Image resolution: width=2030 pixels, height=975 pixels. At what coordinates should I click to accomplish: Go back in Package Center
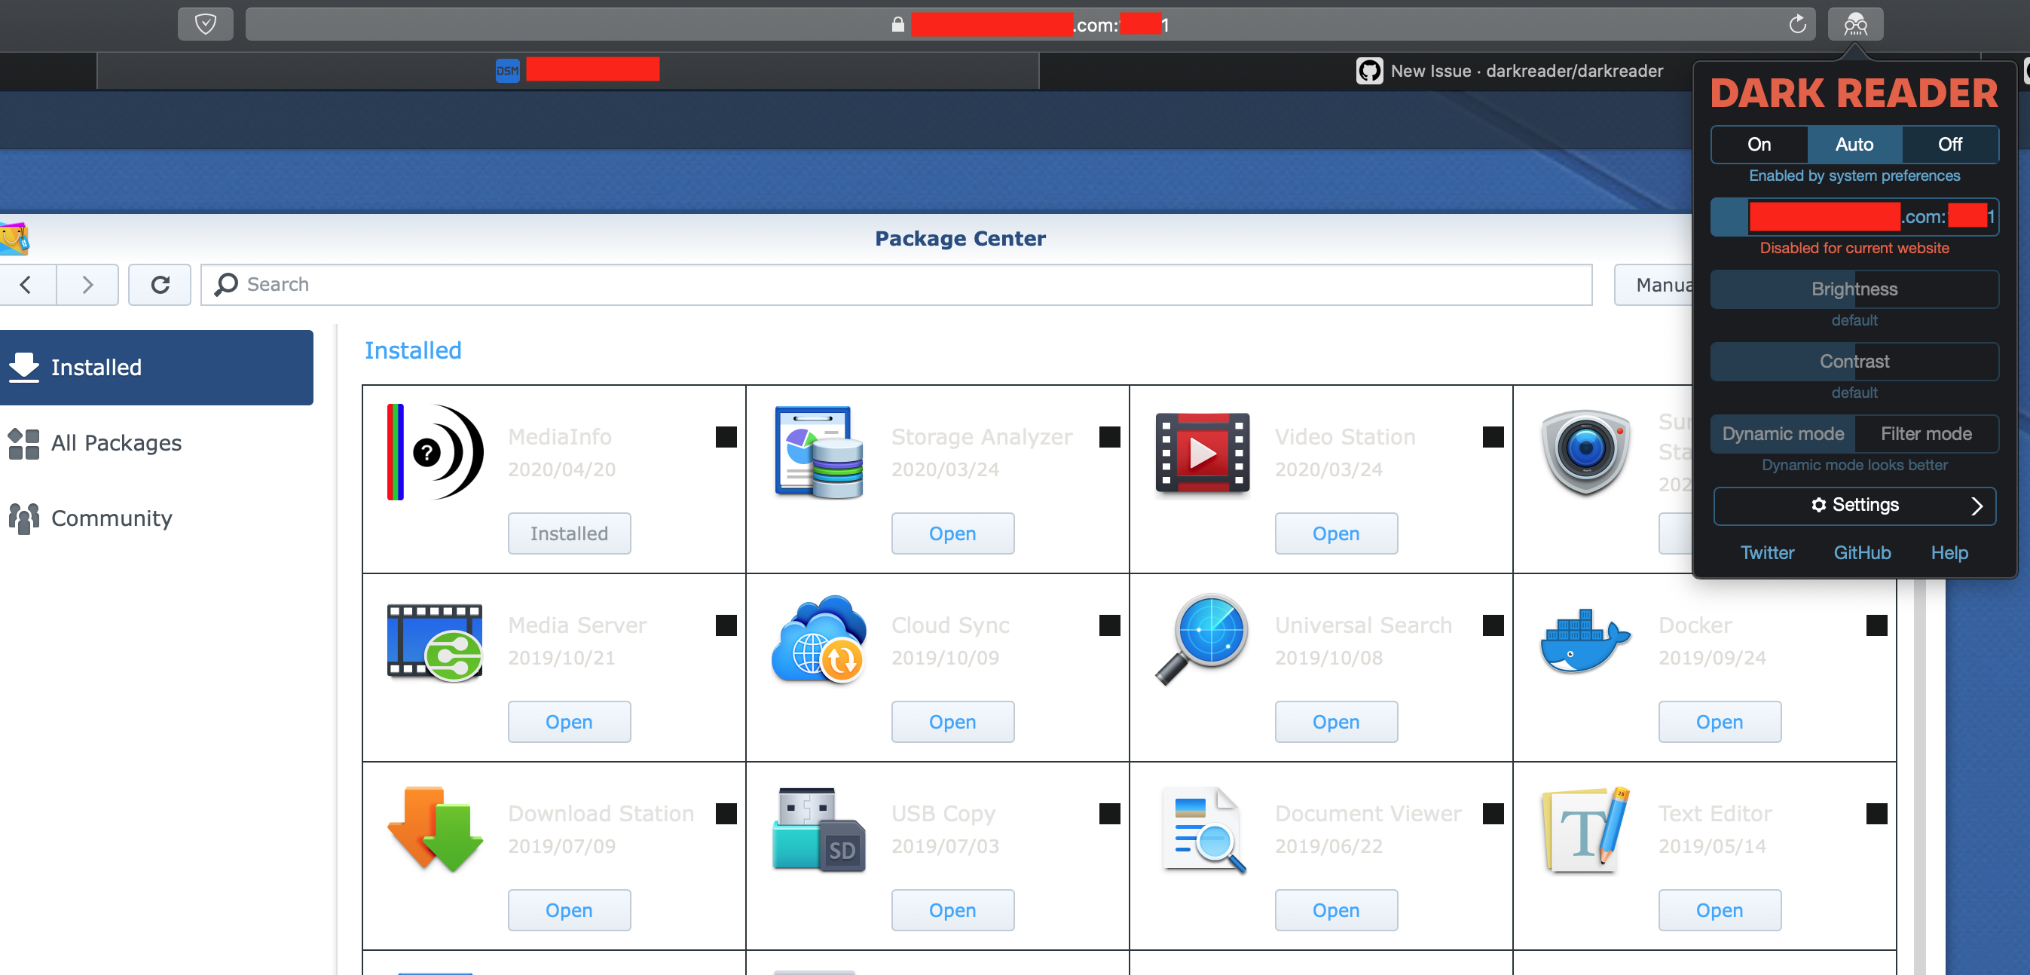[26, 285]
